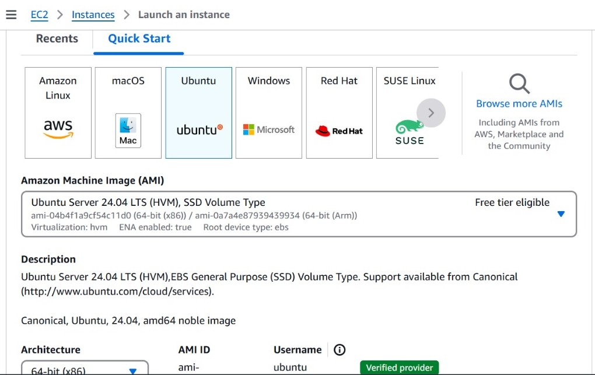Click the Architecture label
The image size is (595, 375).
(51, 349)
